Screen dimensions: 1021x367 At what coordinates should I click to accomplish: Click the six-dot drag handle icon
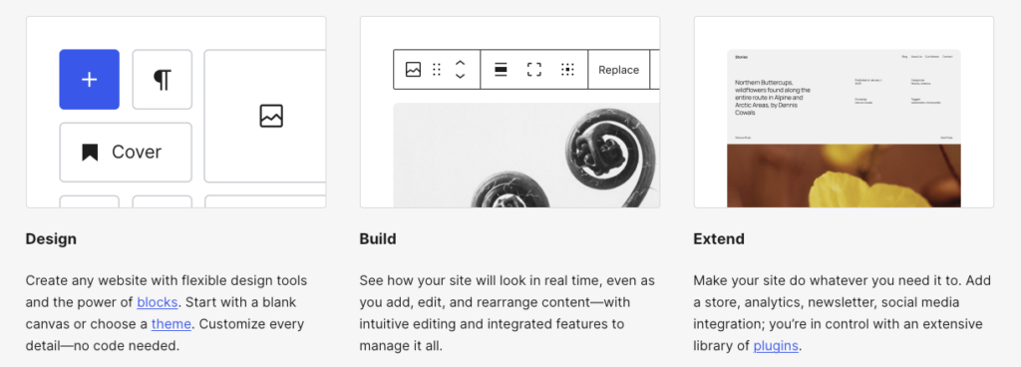(437, 70)
